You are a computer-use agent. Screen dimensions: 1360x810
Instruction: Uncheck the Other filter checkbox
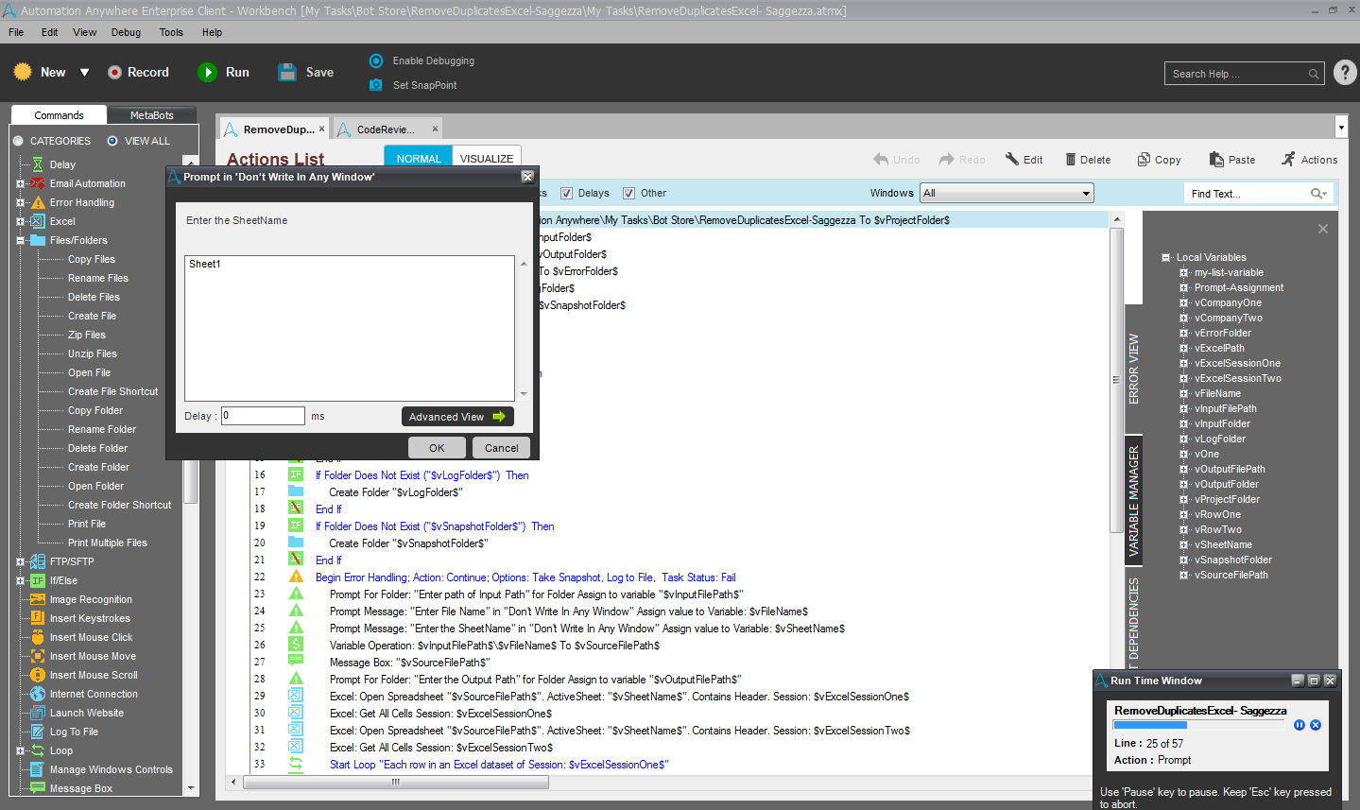click(628, 193)
